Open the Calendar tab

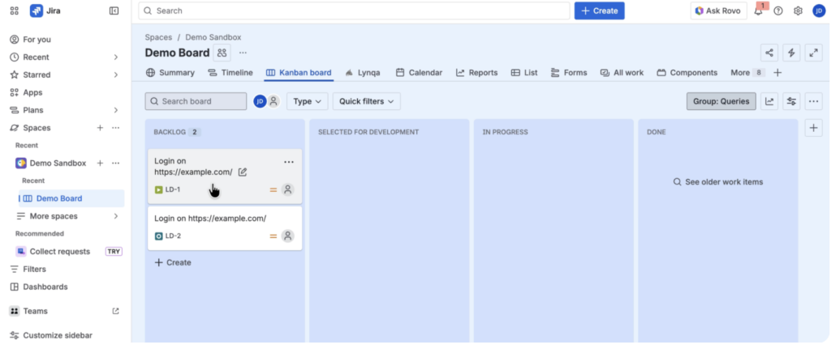tap(419, 73)
